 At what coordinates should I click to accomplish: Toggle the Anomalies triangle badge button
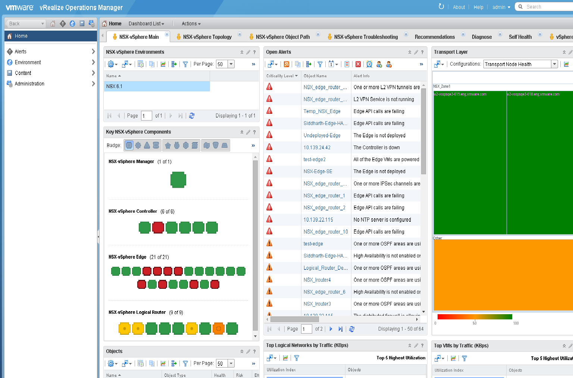147,145
